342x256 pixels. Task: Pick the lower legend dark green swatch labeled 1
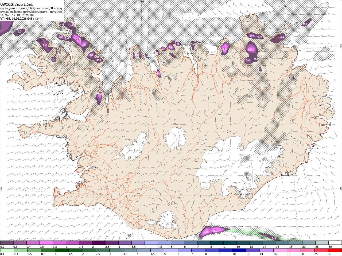[61, 250]
